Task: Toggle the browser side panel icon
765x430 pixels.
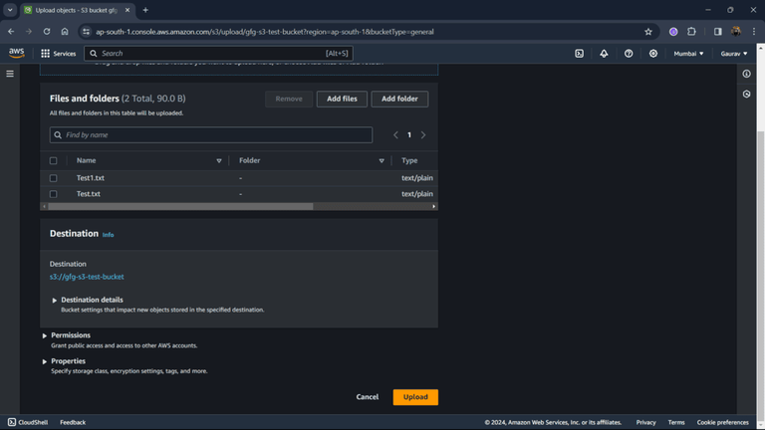Action: [717, 32]
